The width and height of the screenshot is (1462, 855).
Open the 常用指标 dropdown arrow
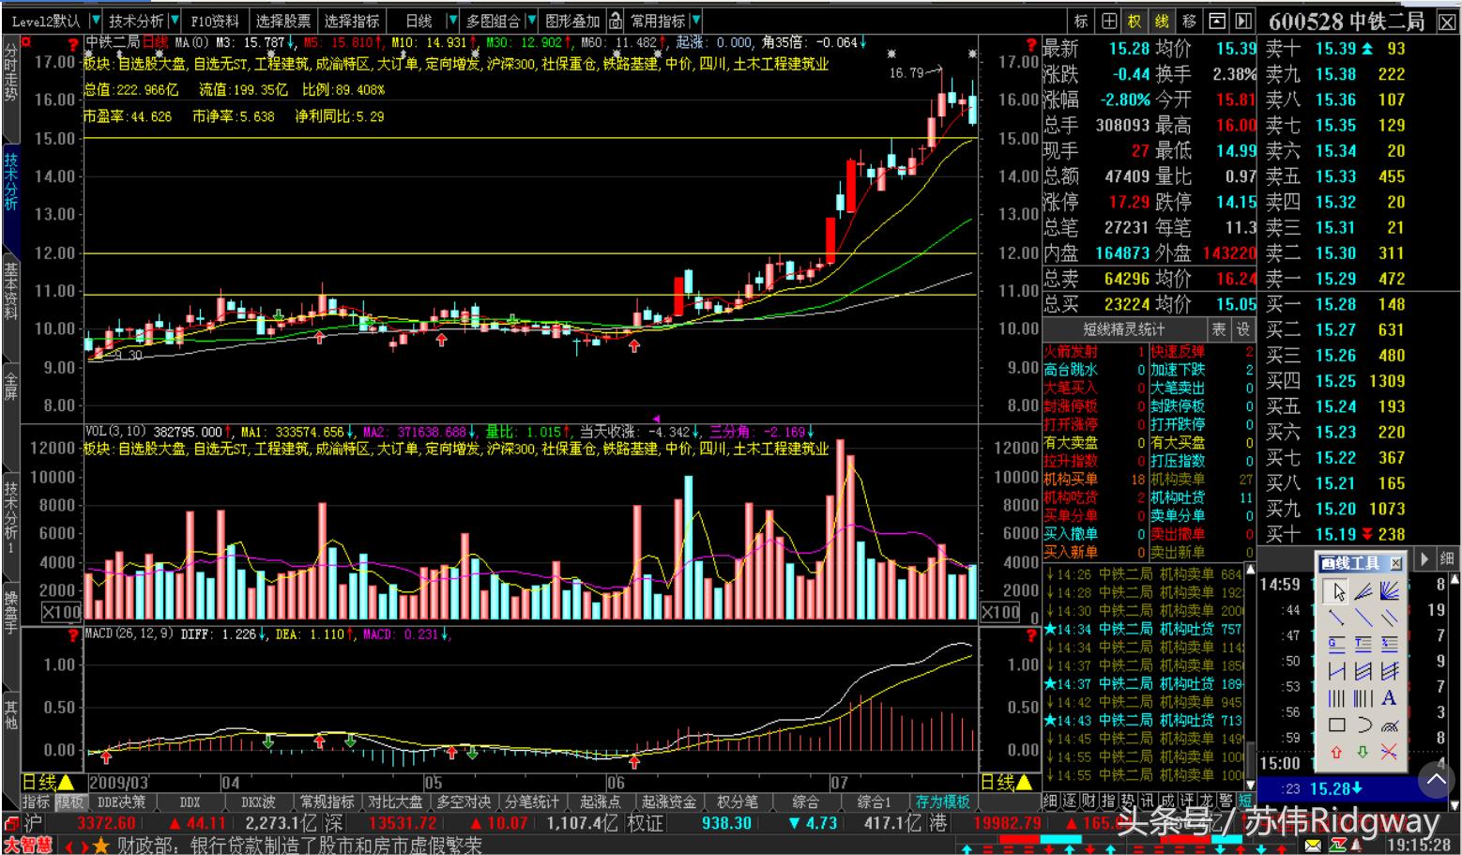[694, 21]
